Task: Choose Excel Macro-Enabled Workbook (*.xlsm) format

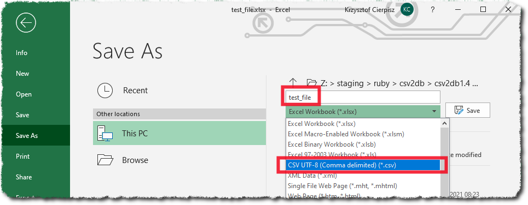Action: click(x=346, y=134)
